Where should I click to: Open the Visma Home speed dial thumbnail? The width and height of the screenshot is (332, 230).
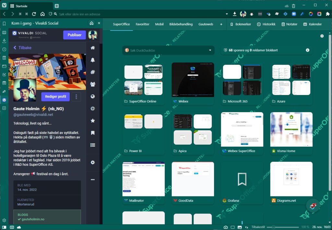point(291,129)
